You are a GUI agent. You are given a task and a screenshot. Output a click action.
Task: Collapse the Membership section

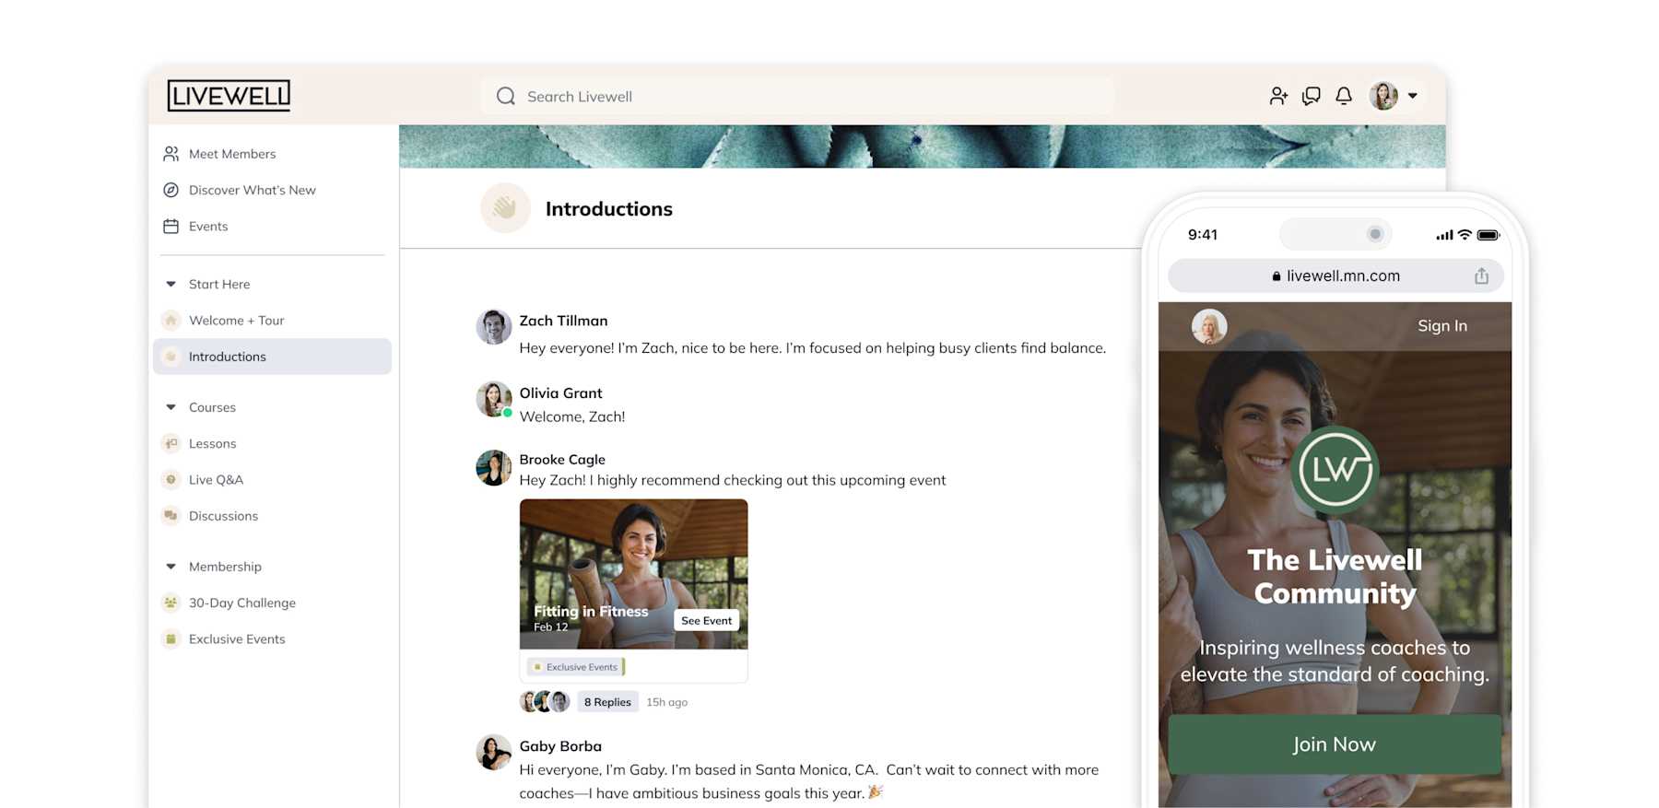[x=171, y=567]
